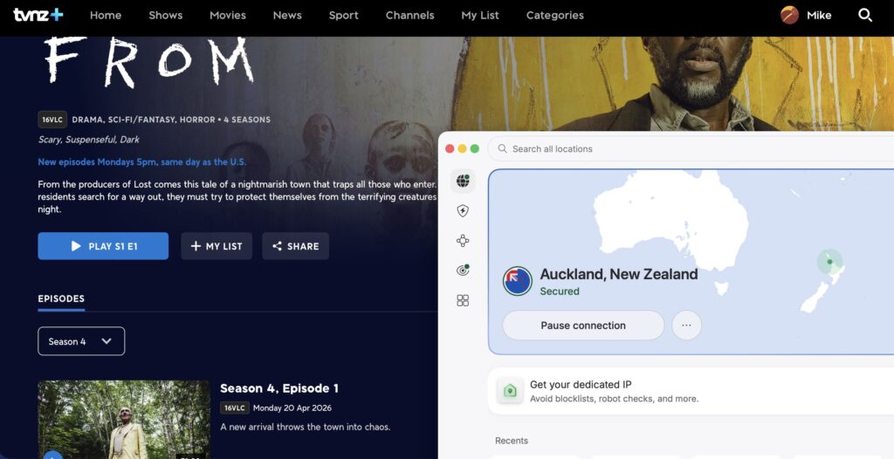Open the Categories menu item

(554, 16)
